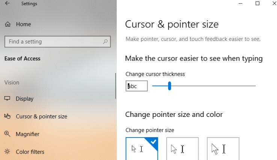Open the Display settings
The image size is (277, 160).
coord(24,99)
